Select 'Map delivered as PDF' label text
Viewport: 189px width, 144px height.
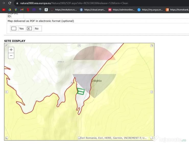tap(41, 21)
